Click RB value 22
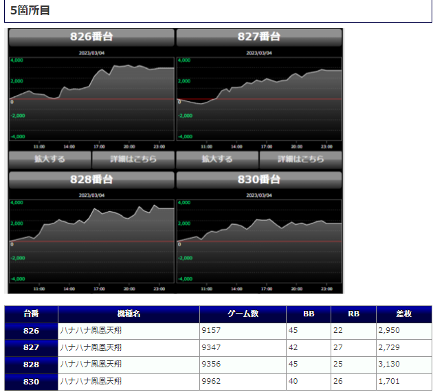The height and width of the screenshot is (392, 433). 337,330
